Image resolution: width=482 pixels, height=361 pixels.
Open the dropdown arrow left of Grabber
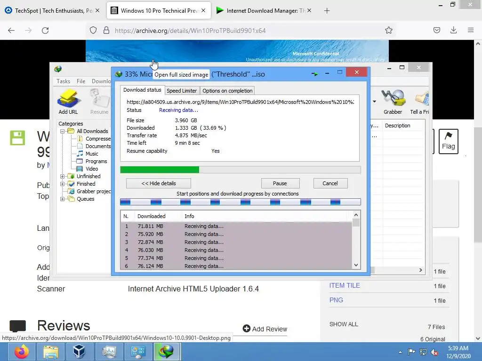tap(374, 102)
